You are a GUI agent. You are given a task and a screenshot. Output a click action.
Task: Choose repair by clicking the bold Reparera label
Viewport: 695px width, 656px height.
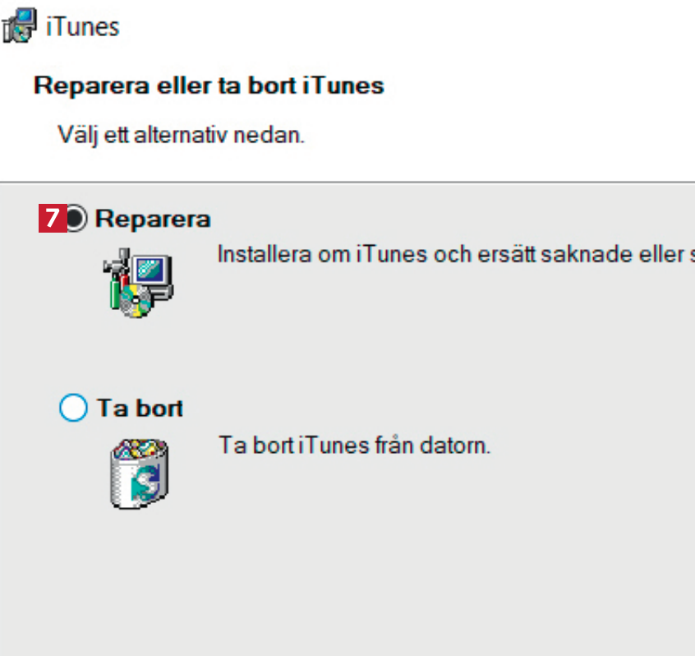(153, 219)
